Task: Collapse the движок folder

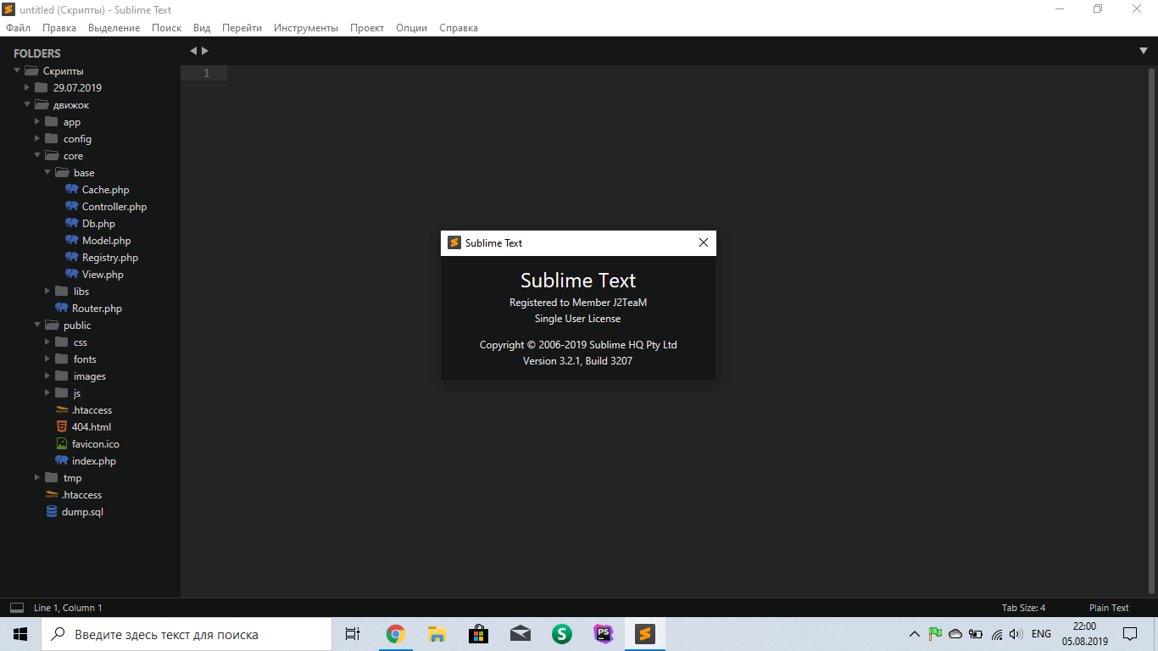Action: point(27,105)
